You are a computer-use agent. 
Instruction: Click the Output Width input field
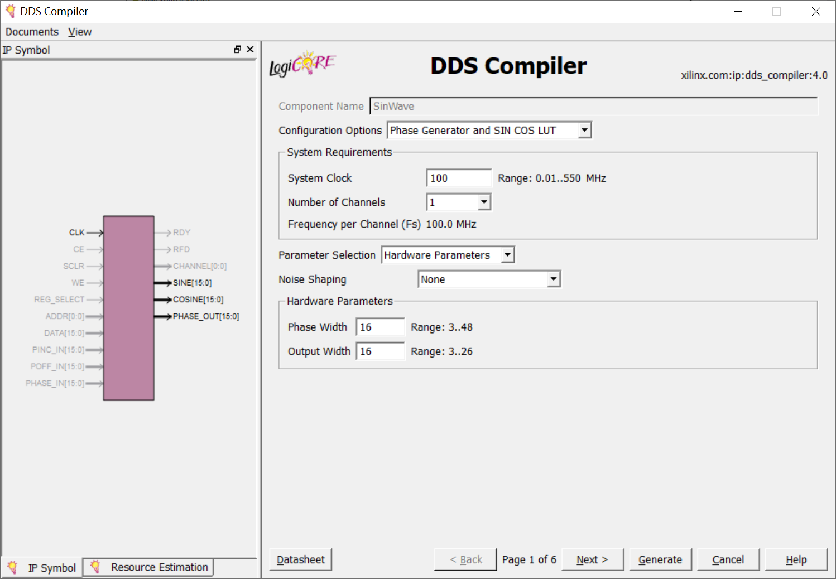pos(380,351)
